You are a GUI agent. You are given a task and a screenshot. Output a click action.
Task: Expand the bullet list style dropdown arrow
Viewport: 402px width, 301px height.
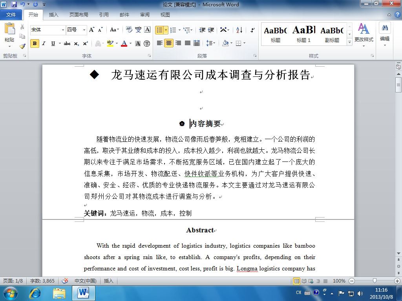(x=166, y=30)
